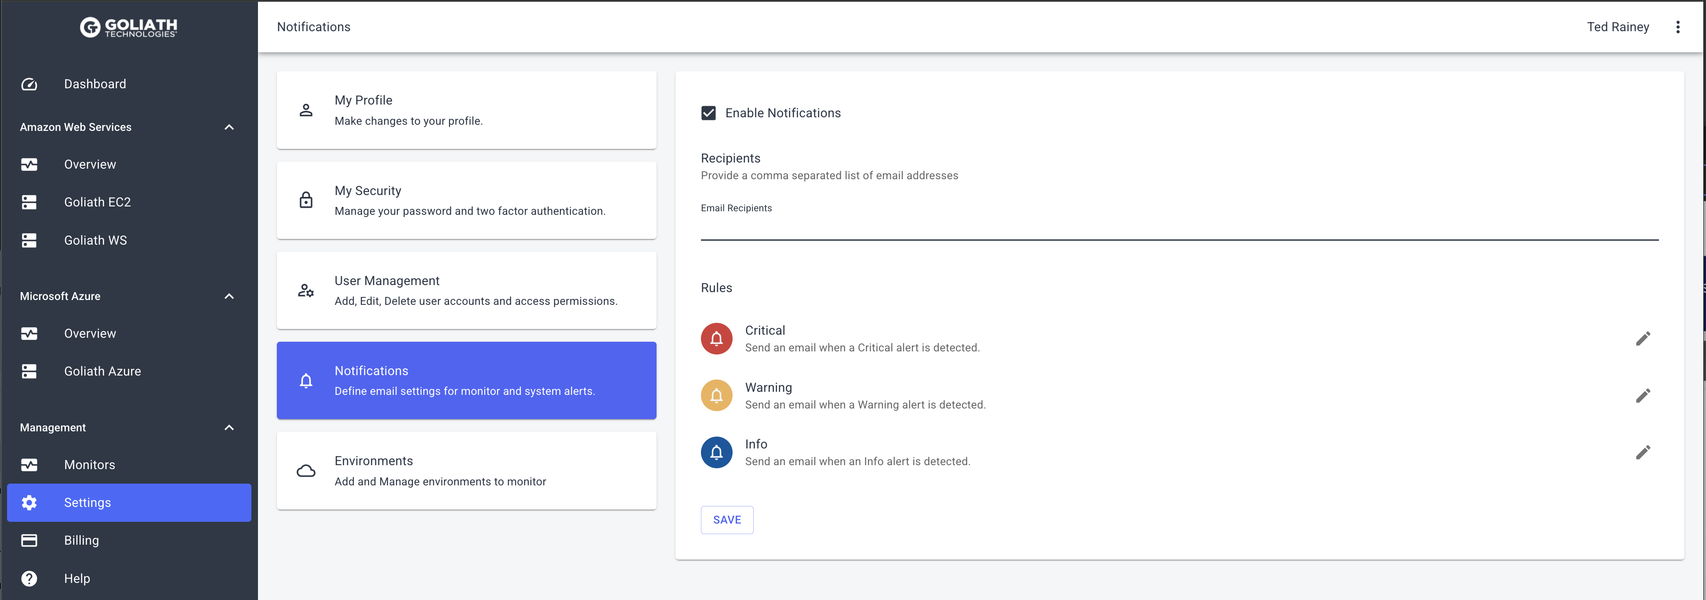The image size is (1706, 600).
Task: Collapse the Amazon Web Services section
Action: [x=229, y=127]
